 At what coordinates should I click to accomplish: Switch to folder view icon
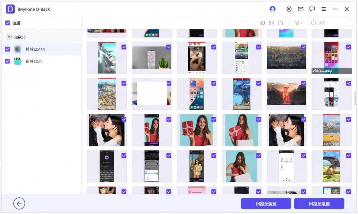[x=280, y=23]
